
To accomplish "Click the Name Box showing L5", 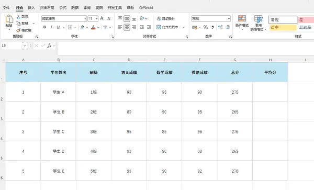I will coord(12,46).
